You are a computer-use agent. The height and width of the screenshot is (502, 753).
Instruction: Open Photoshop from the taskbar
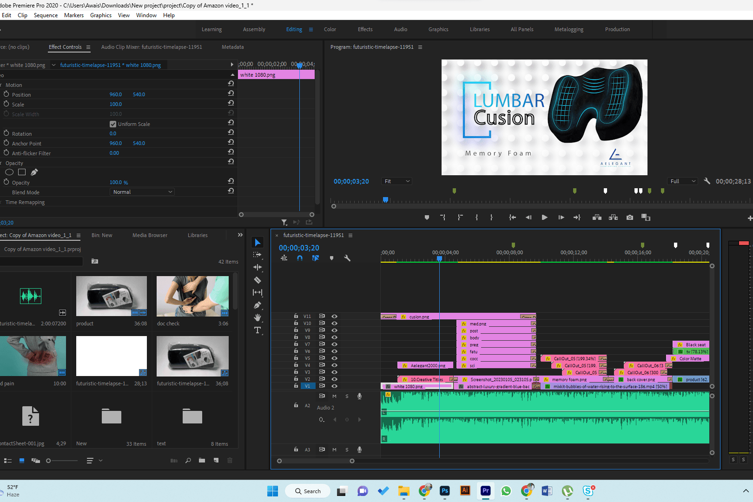pos(445,491)
